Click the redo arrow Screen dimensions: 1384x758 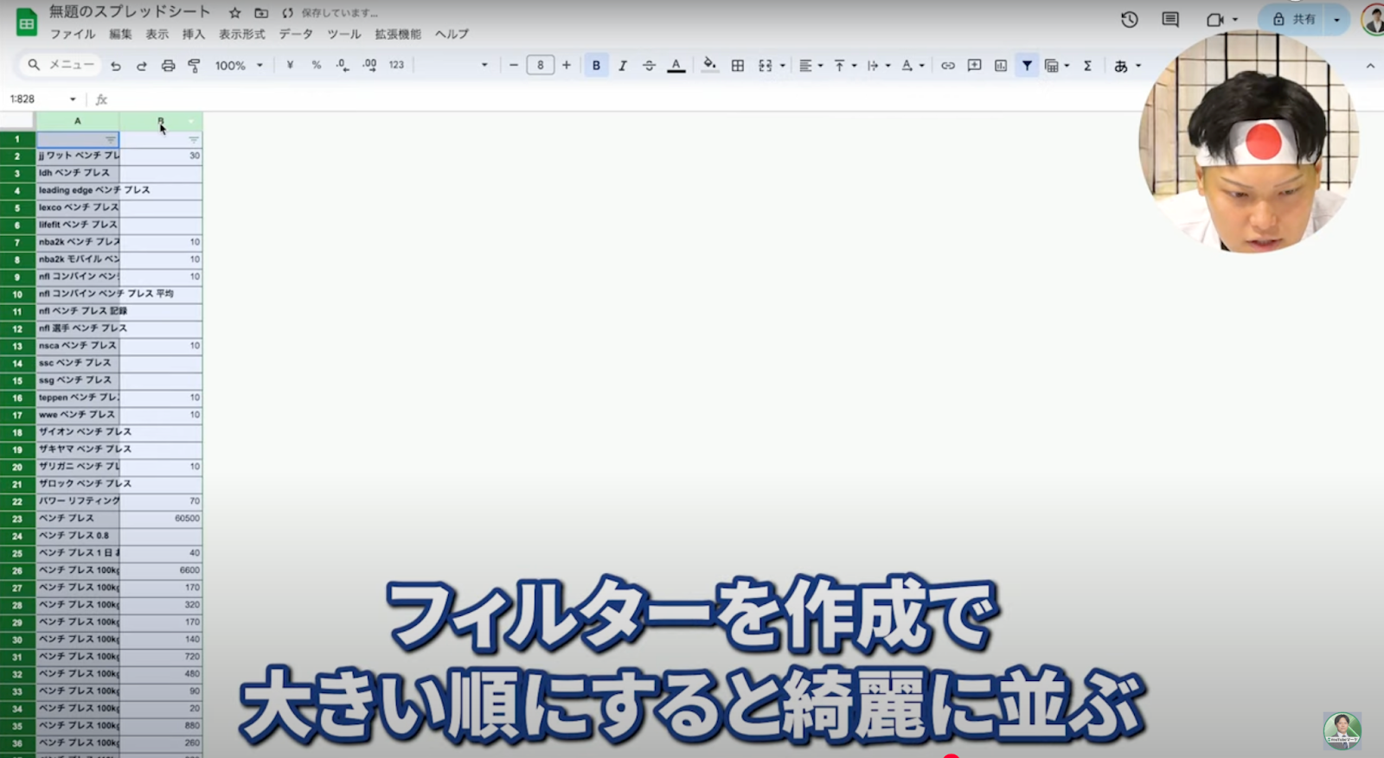pyautogui.click(x=141, y=66)
